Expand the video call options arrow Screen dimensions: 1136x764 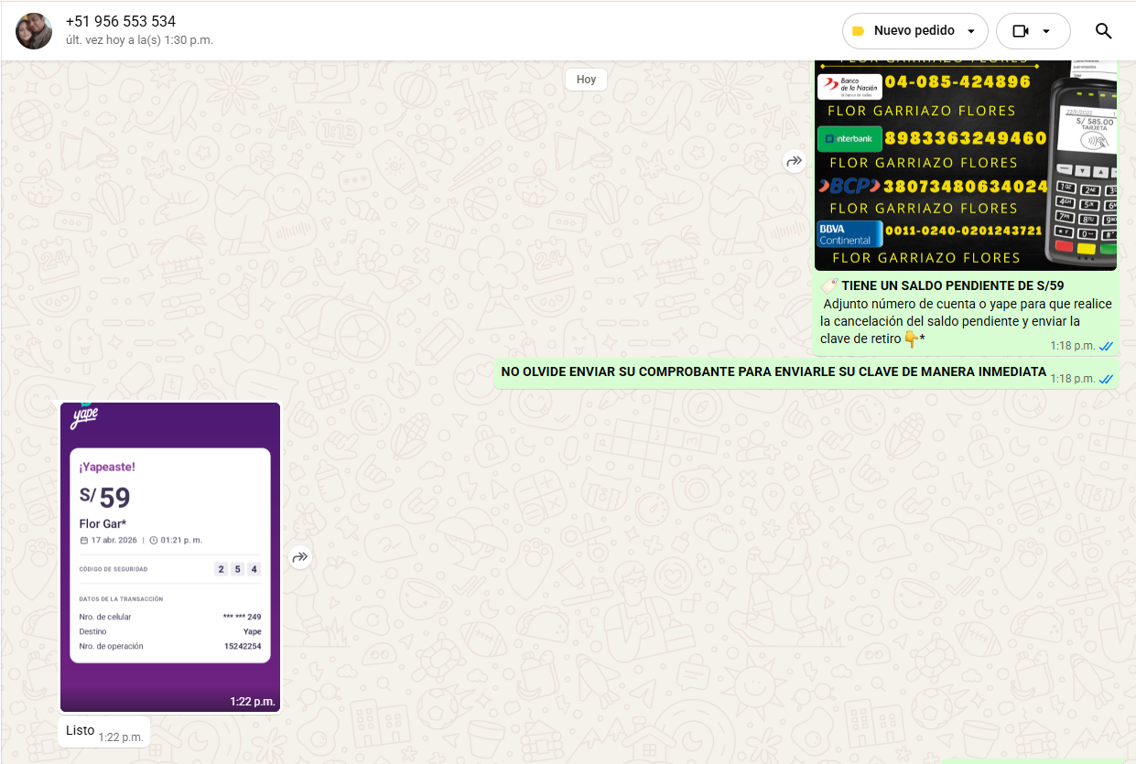click(1046, 31)
